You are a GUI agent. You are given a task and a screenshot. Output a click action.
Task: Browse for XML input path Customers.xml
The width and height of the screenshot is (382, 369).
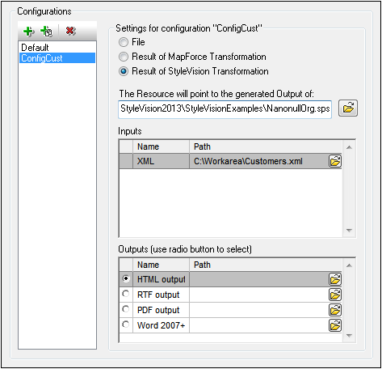[x=335, y=161]
